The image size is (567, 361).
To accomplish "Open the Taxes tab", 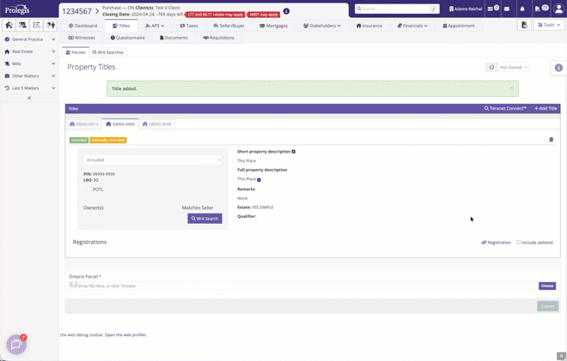I will pos(189,26).
